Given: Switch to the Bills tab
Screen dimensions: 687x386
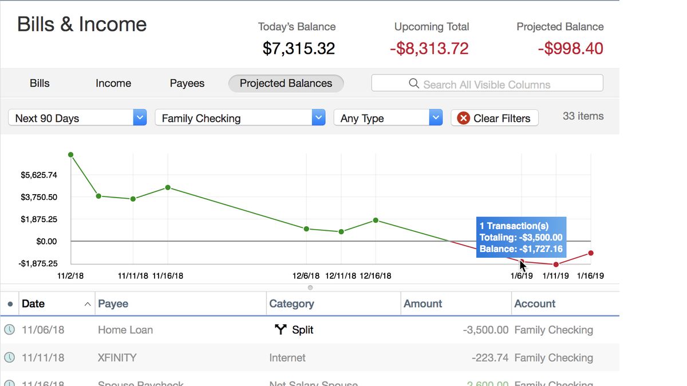Looking at the screenshot, I should [x=40, y=83].
